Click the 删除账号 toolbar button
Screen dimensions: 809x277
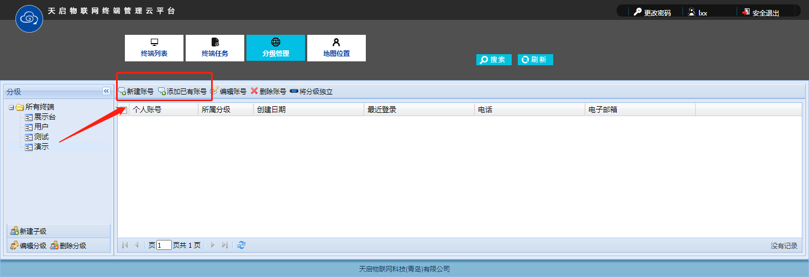pyautogui.click(x=269, y=92)
